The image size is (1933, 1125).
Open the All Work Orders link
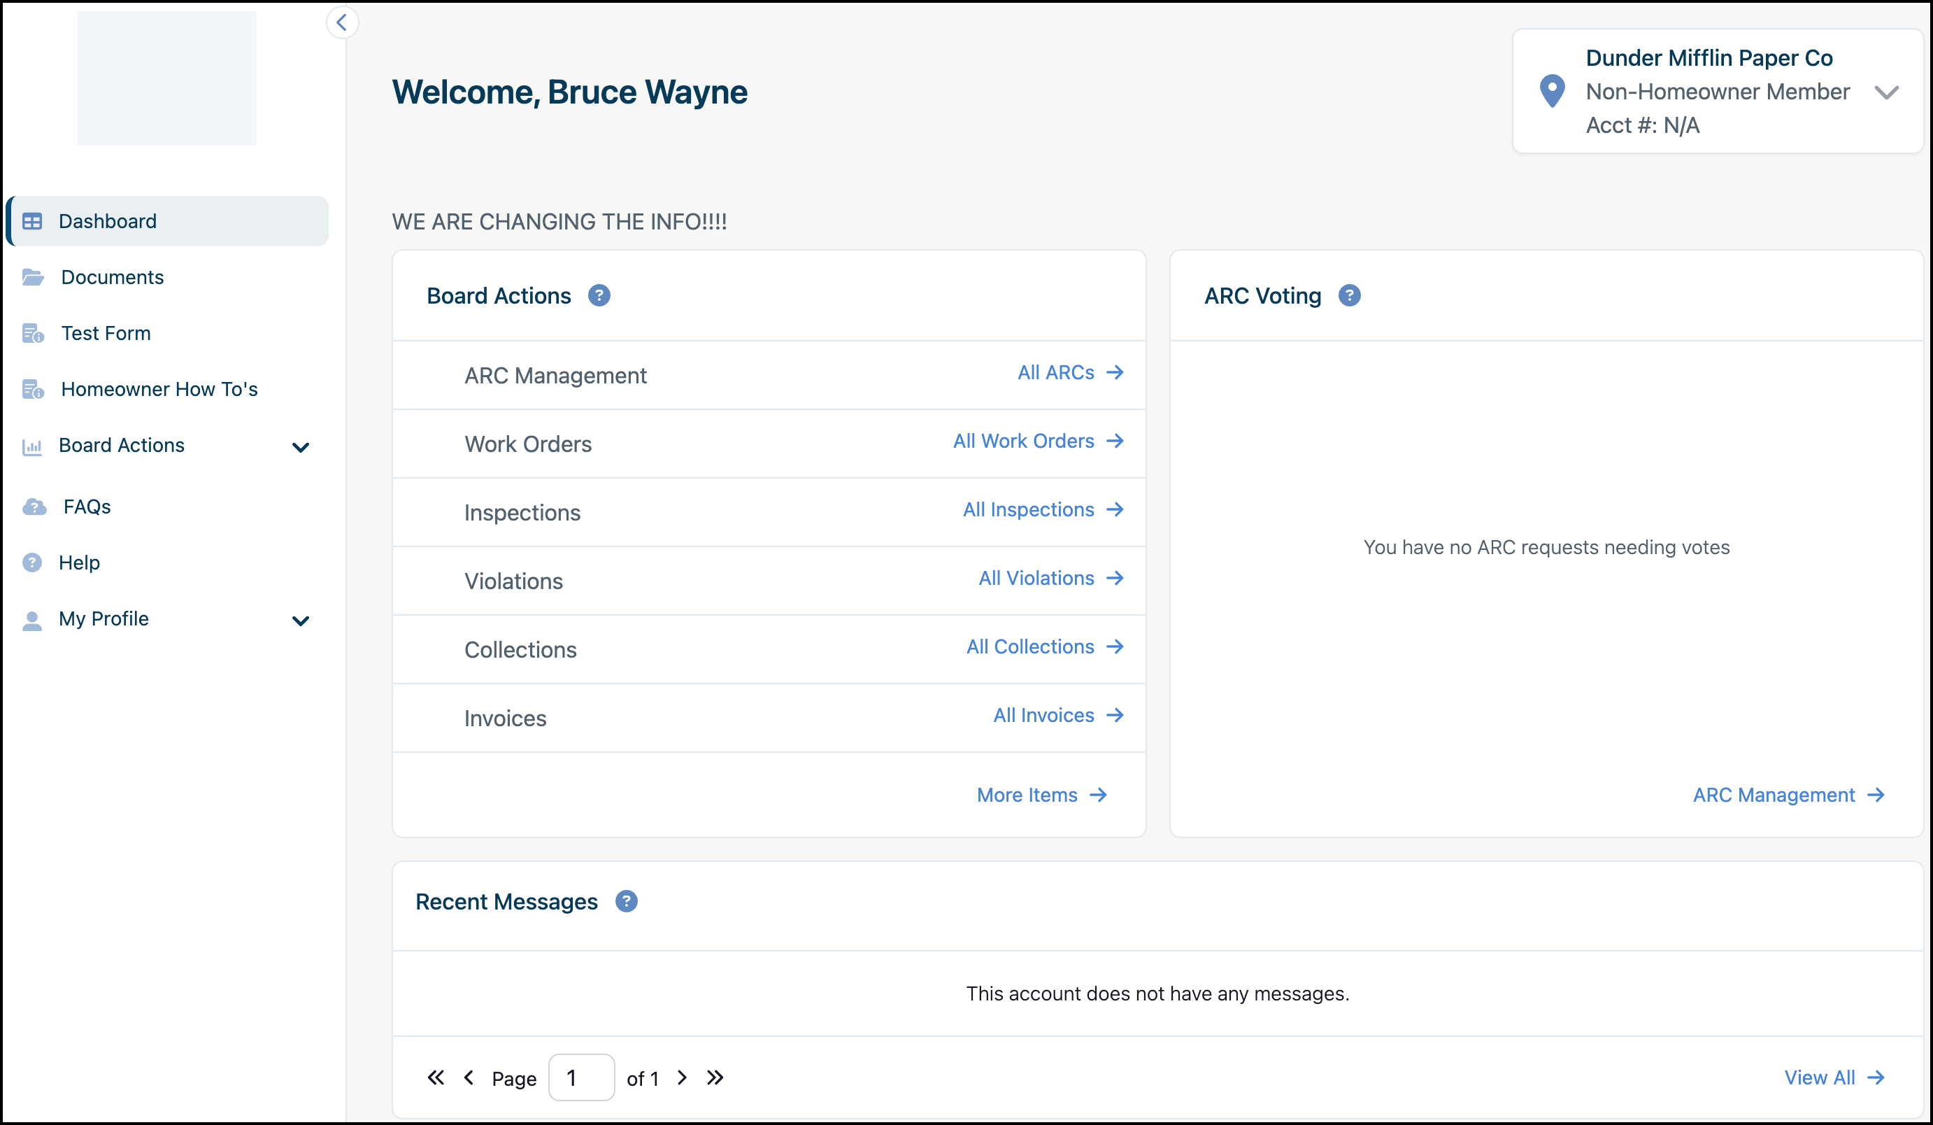coord(1038,441)
